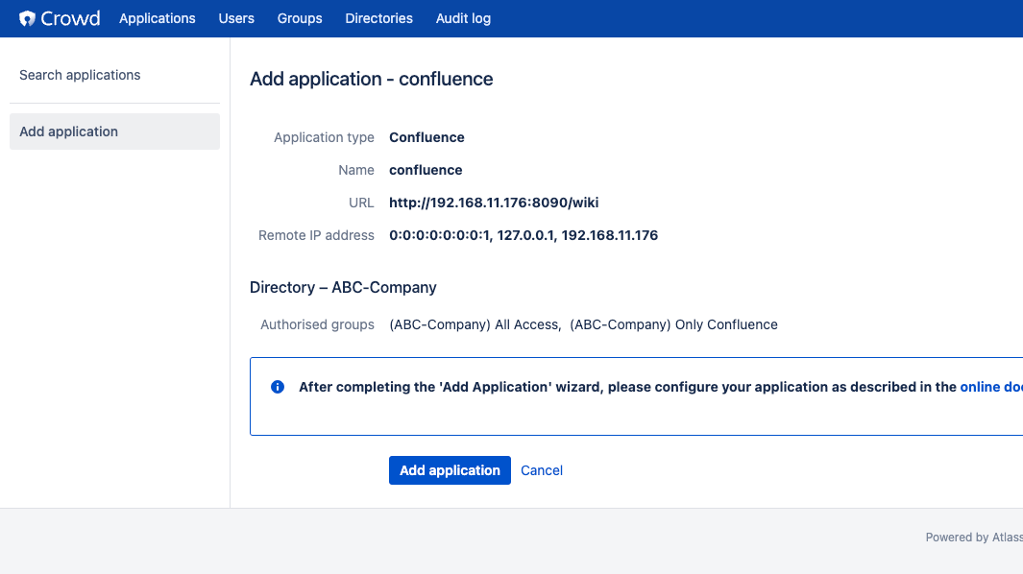1023x574 pixels.
Task: Click the Add application - confluence heading
Action: tap(371, 79)
